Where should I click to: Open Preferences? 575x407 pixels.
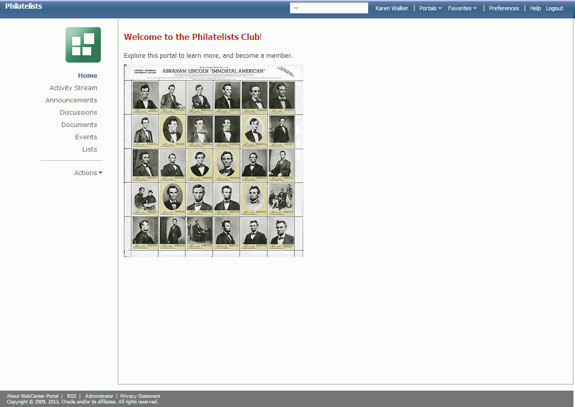(503, 8)
